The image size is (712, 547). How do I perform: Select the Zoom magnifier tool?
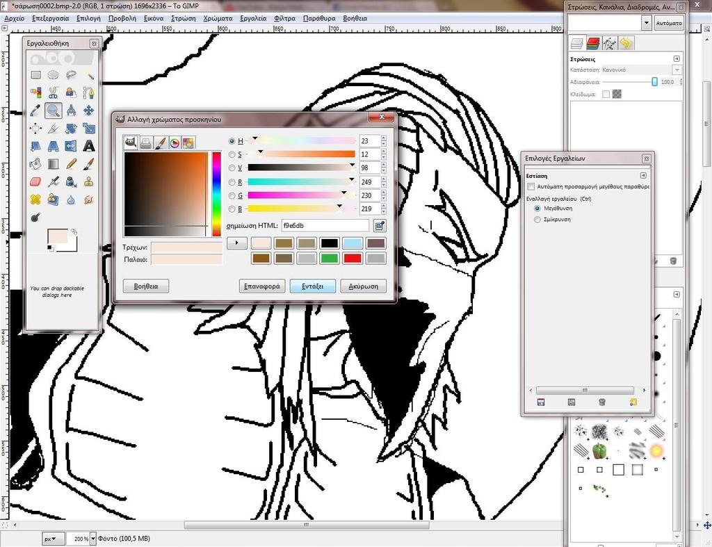pos(53,111)
